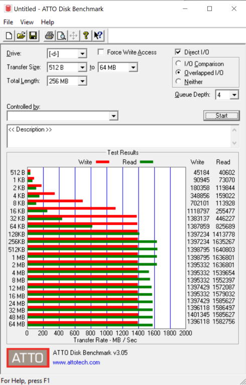Open the View menu

27,22
